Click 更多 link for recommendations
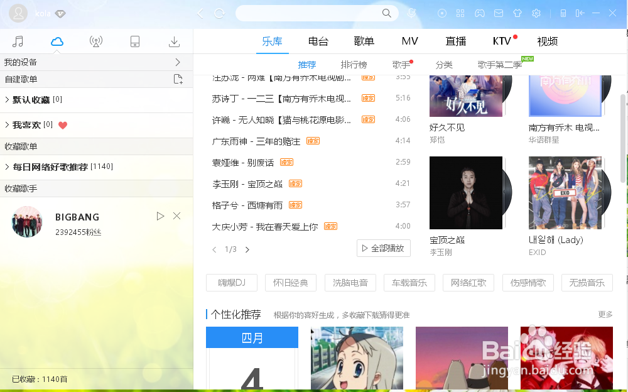 [605, 315]
